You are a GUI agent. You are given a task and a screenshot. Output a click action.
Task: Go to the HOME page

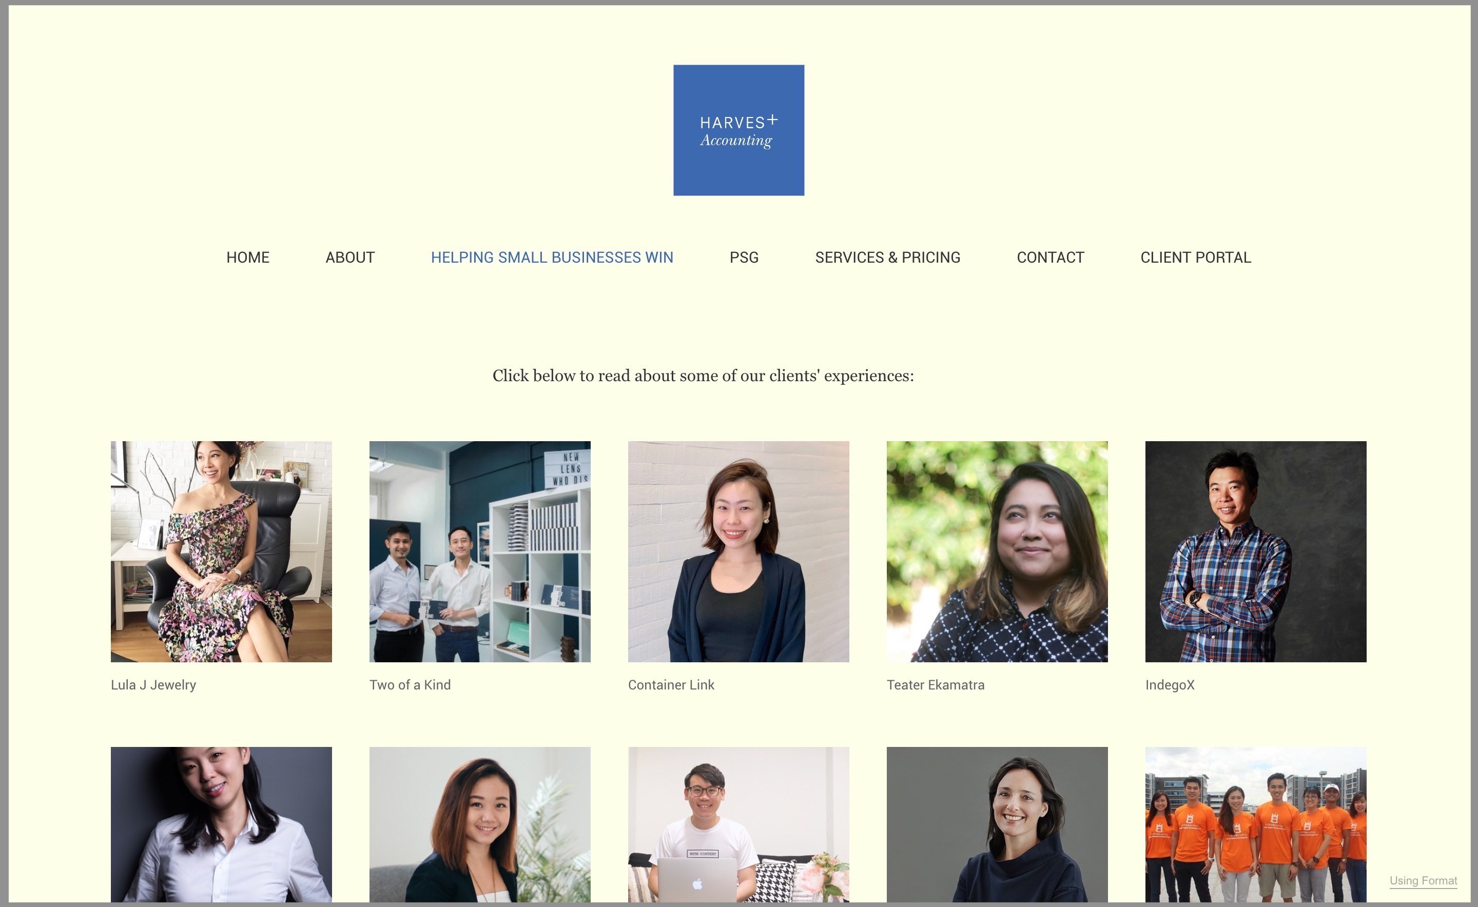248,258
